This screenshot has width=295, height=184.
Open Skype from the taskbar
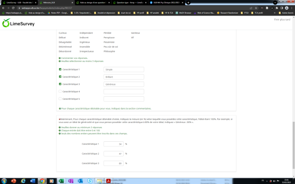(x=90, y=181)
